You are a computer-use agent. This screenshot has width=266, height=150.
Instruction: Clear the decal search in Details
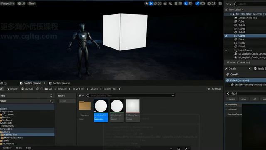click(x=227, y=94)
